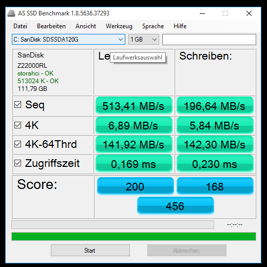Click the 5,84 MB/s 4K write result
Screen dimensions: 267x267
click(215, 125)
